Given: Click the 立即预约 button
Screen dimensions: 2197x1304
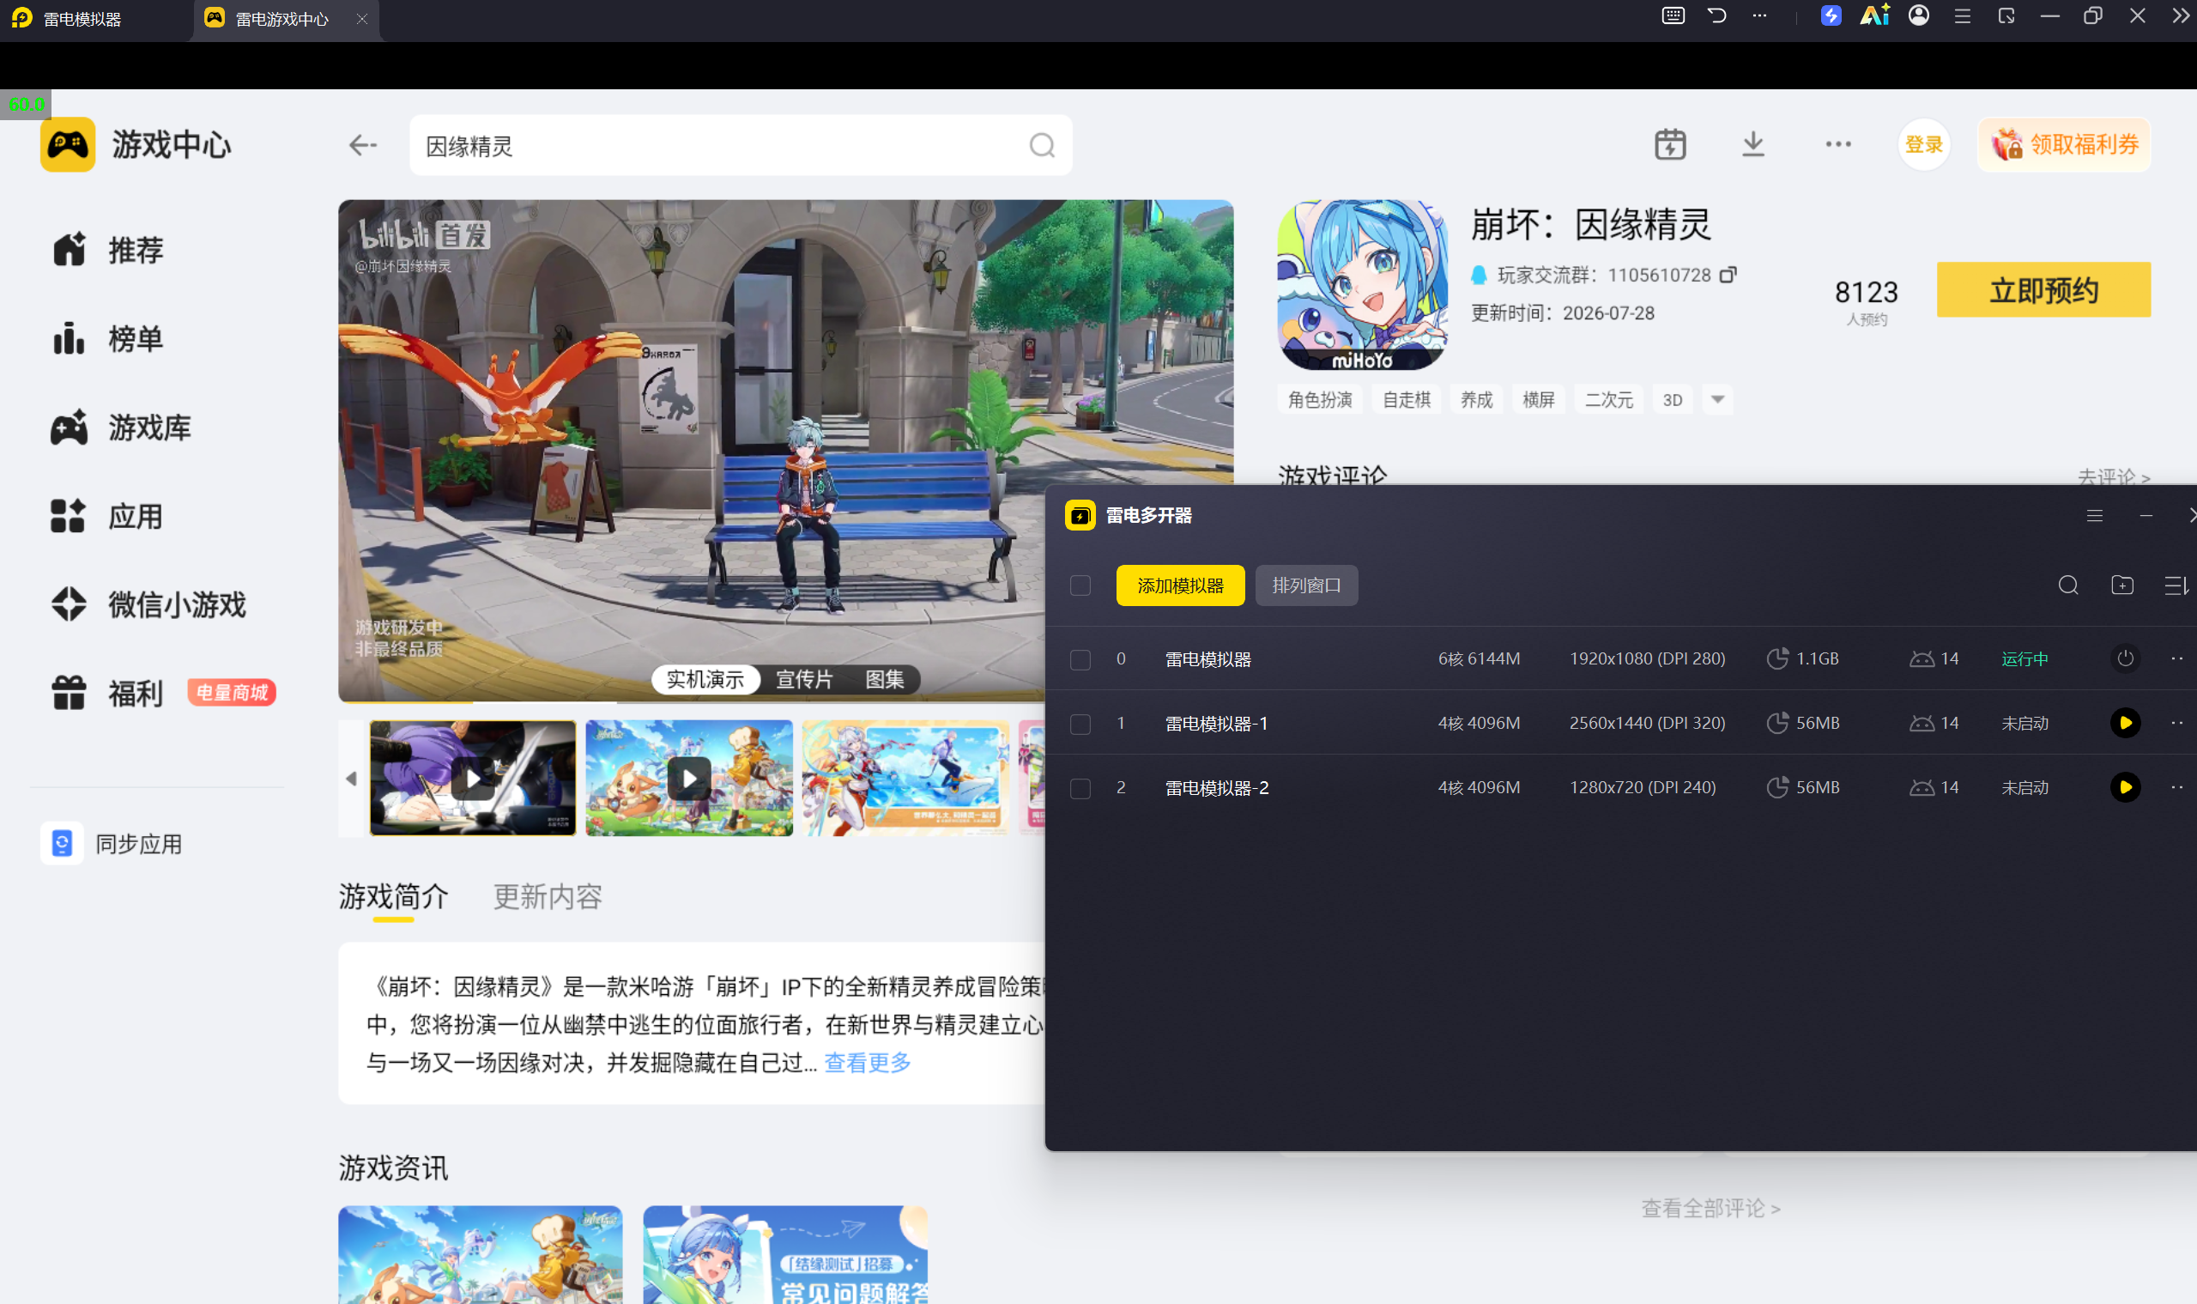Looking at the screenshot, I should point(2043,290).
